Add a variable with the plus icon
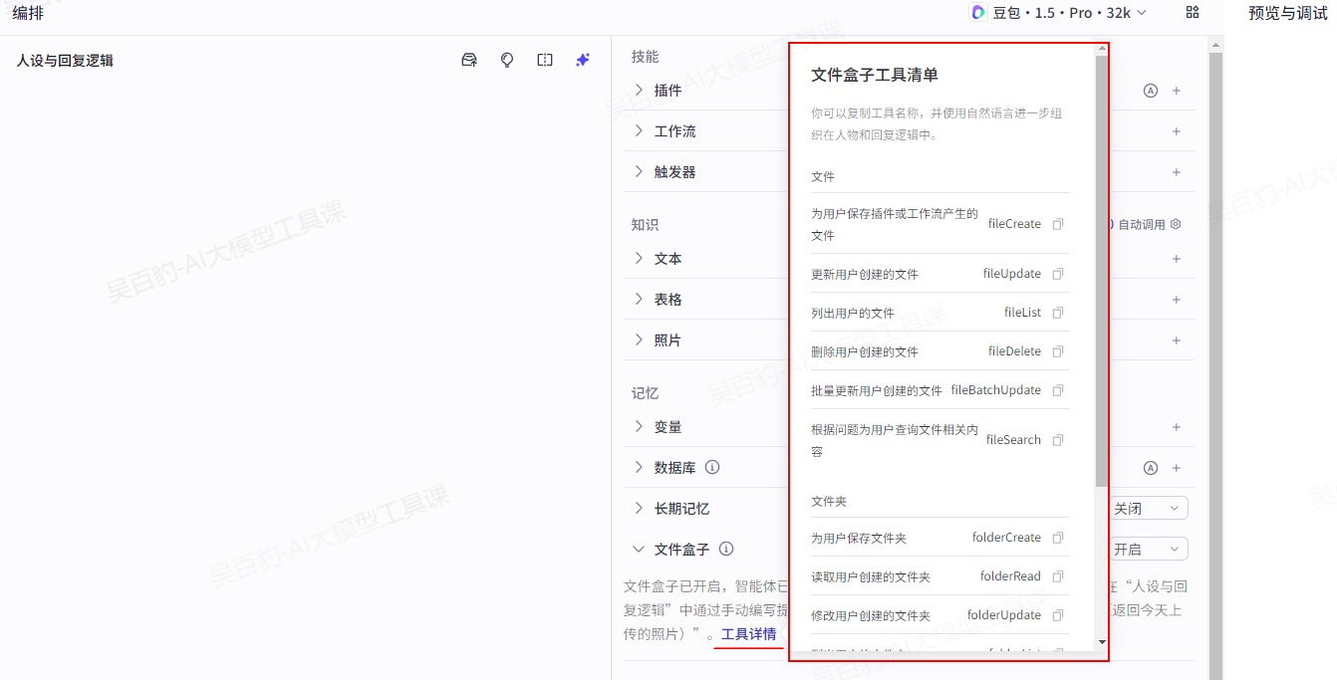 click(x=1177, y=427)
